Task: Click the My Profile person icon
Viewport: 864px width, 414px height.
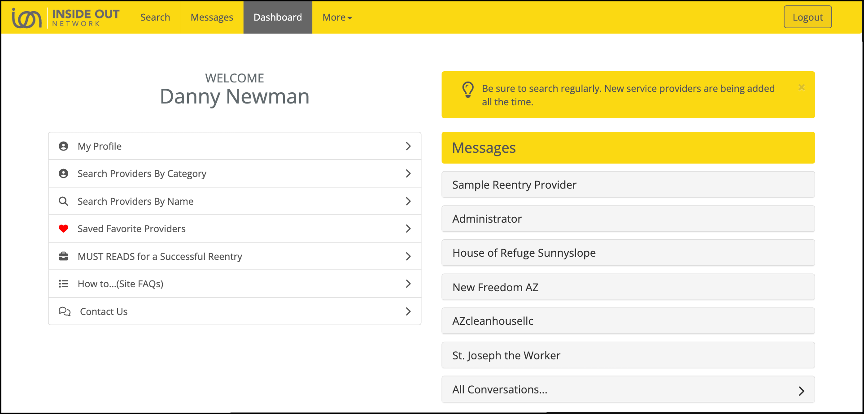Action: [x=64, y=146]
